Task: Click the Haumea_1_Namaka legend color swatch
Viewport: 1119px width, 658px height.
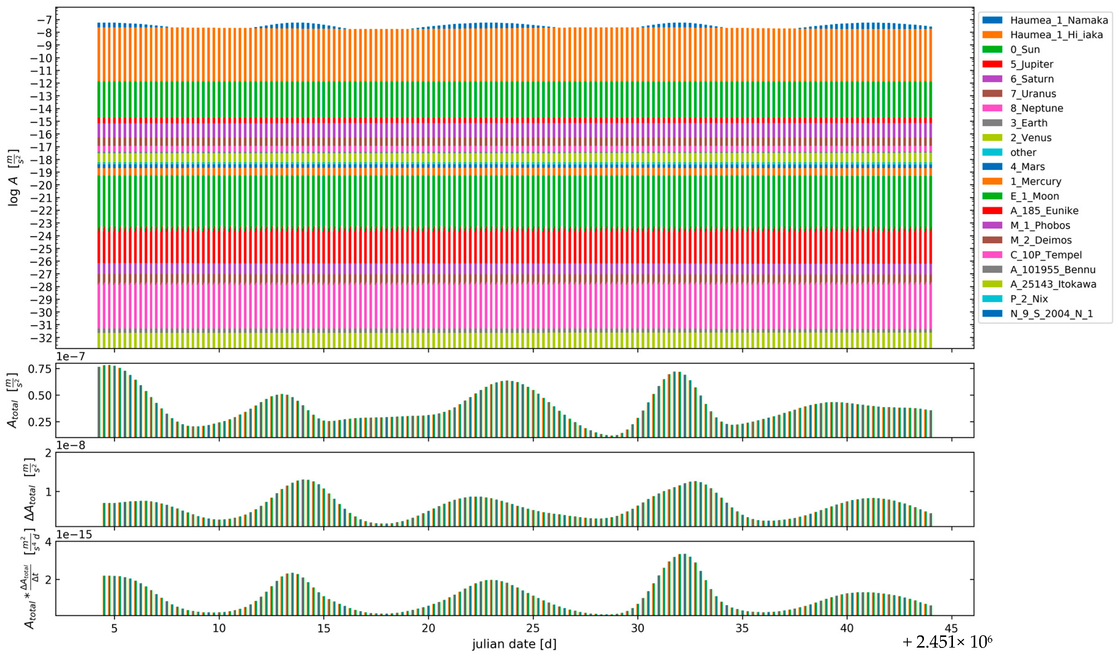Action: coord(992,20)
